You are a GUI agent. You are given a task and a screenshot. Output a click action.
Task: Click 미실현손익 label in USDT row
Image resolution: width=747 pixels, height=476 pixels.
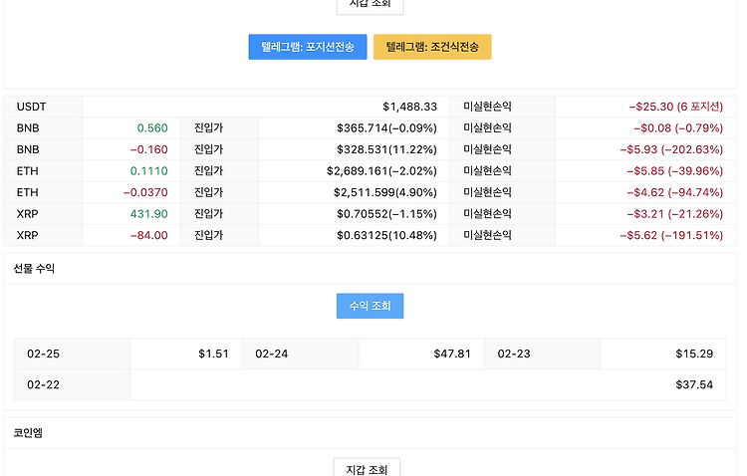pyautogui.click(x=487, y=107)
